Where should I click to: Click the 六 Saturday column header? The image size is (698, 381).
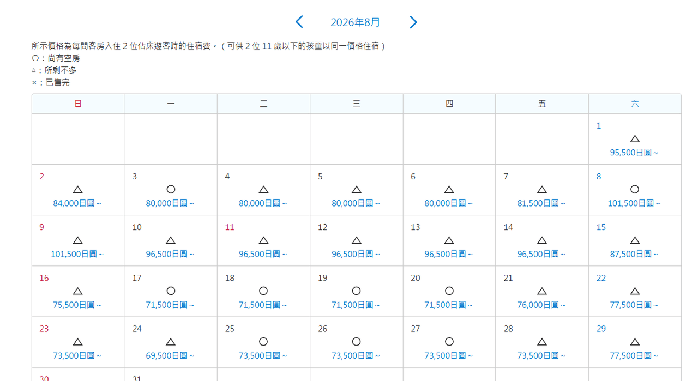[635, 104]
